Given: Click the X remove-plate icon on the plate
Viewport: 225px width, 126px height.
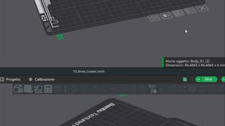Looking at the screenshot, I should 202,8.
